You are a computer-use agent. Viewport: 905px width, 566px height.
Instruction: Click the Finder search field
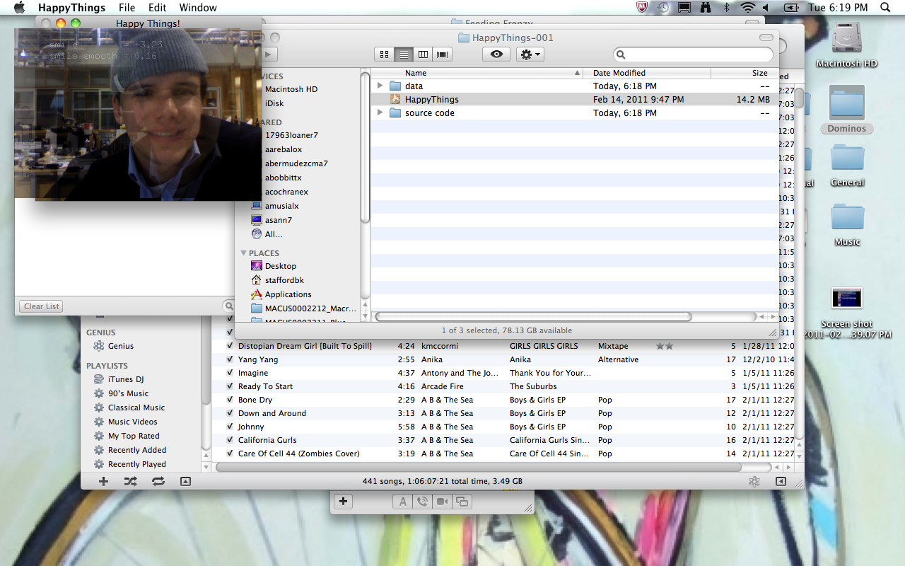(x=696, y=54)
